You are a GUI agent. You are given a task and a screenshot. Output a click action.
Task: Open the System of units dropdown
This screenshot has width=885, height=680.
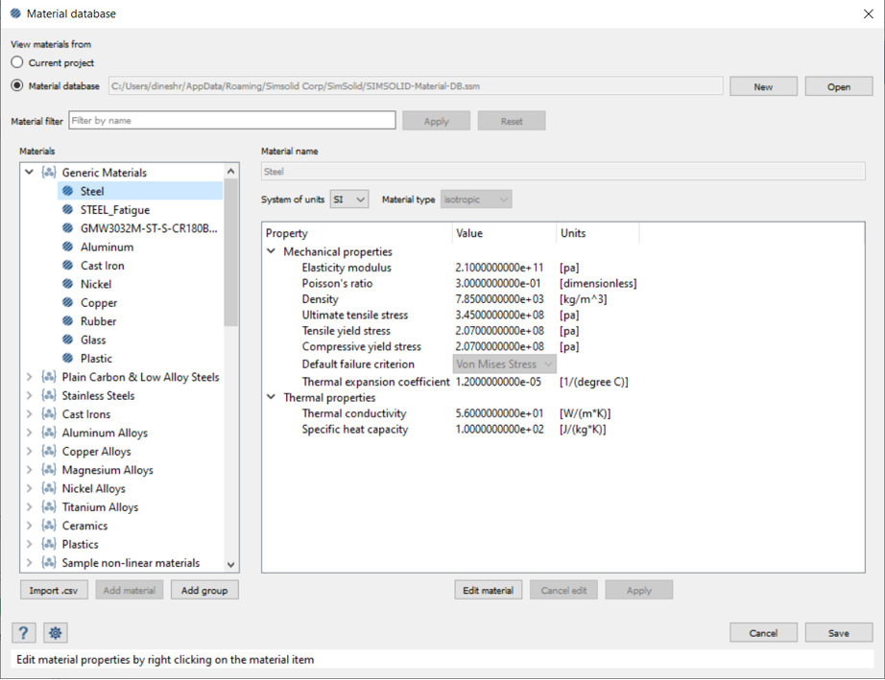(349, 199)
